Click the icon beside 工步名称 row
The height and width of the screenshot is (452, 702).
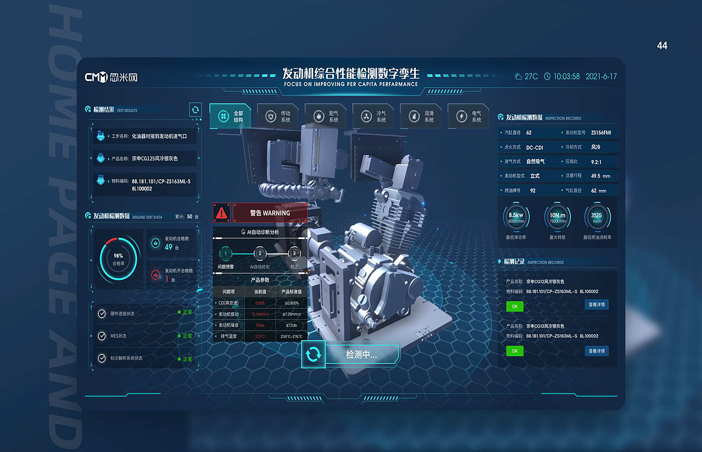(x=100, y=136)
